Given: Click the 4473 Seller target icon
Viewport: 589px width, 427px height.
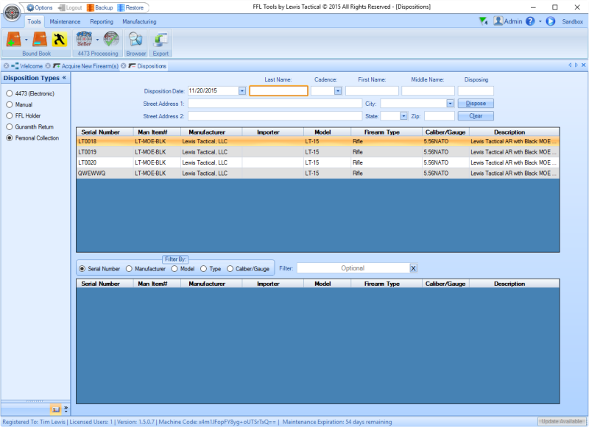Looking at the screenshot, I should tap(84, 39).
